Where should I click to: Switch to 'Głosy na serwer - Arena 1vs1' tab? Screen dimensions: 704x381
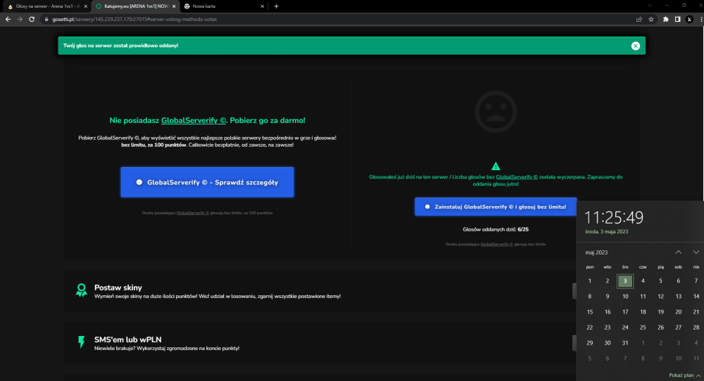pyautogui.click(x=47, y=6)
